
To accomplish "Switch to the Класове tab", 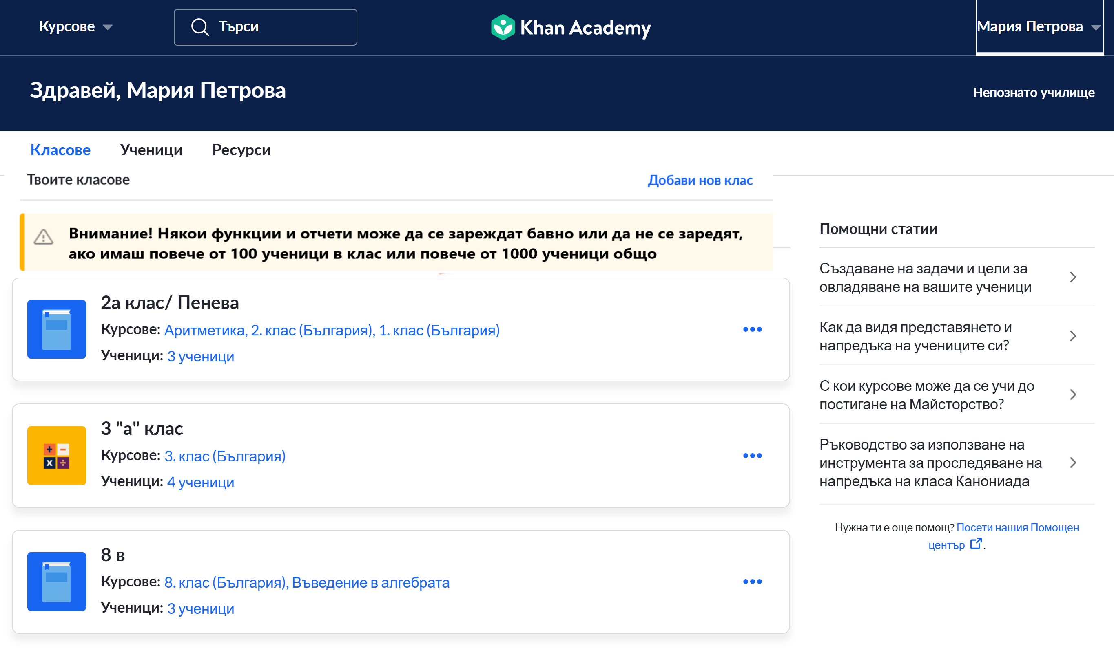I will [60, 150].
